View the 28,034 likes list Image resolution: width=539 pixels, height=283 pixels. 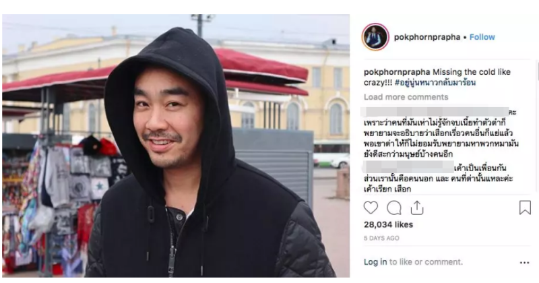coord(389,224)
